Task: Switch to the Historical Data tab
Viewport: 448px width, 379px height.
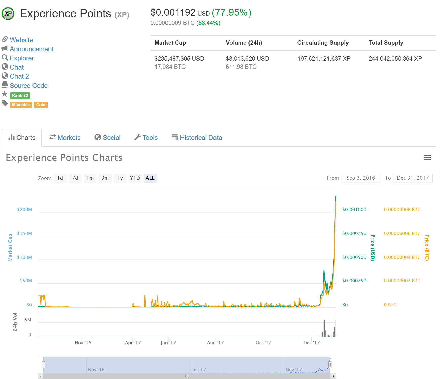Action: click(197, 138)
